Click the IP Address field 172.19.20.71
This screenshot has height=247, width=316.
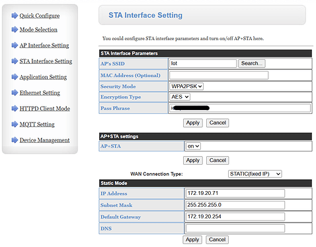click(x=235, y=193)
